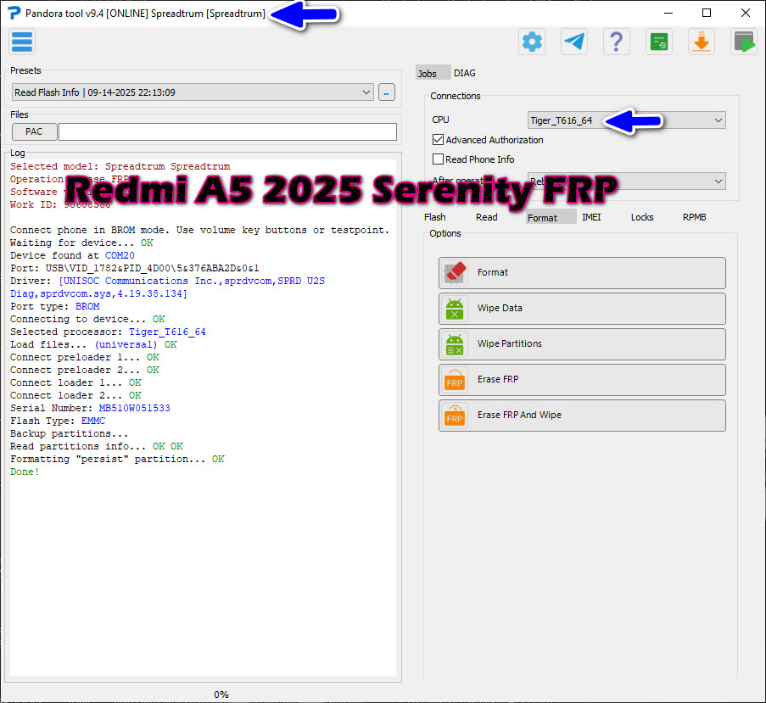Image resolution: width=766 pixels, height=703 pixels.
Task: Open the Telegram channel icon
Action: [x=574, y=42]
